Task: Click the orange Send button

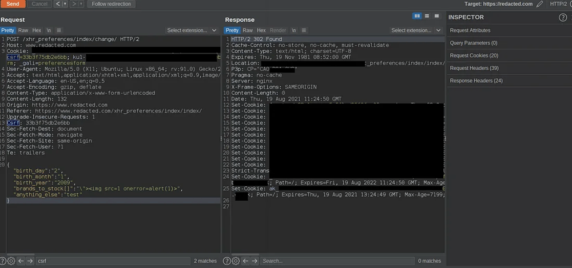Action: pyautogui.click(x=13, y=4)
